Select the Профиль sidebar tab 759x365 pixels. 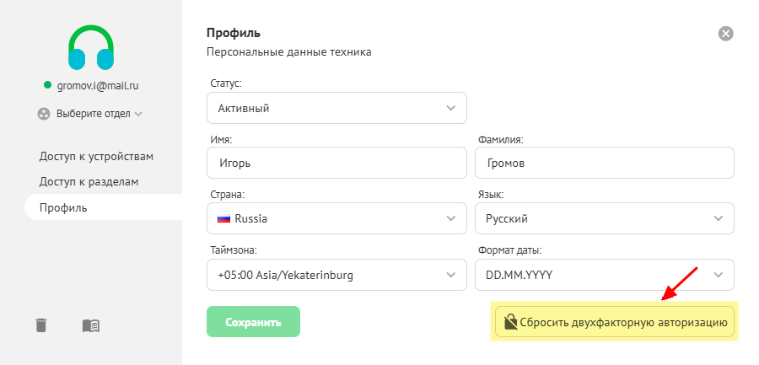[x=63, y=207]
